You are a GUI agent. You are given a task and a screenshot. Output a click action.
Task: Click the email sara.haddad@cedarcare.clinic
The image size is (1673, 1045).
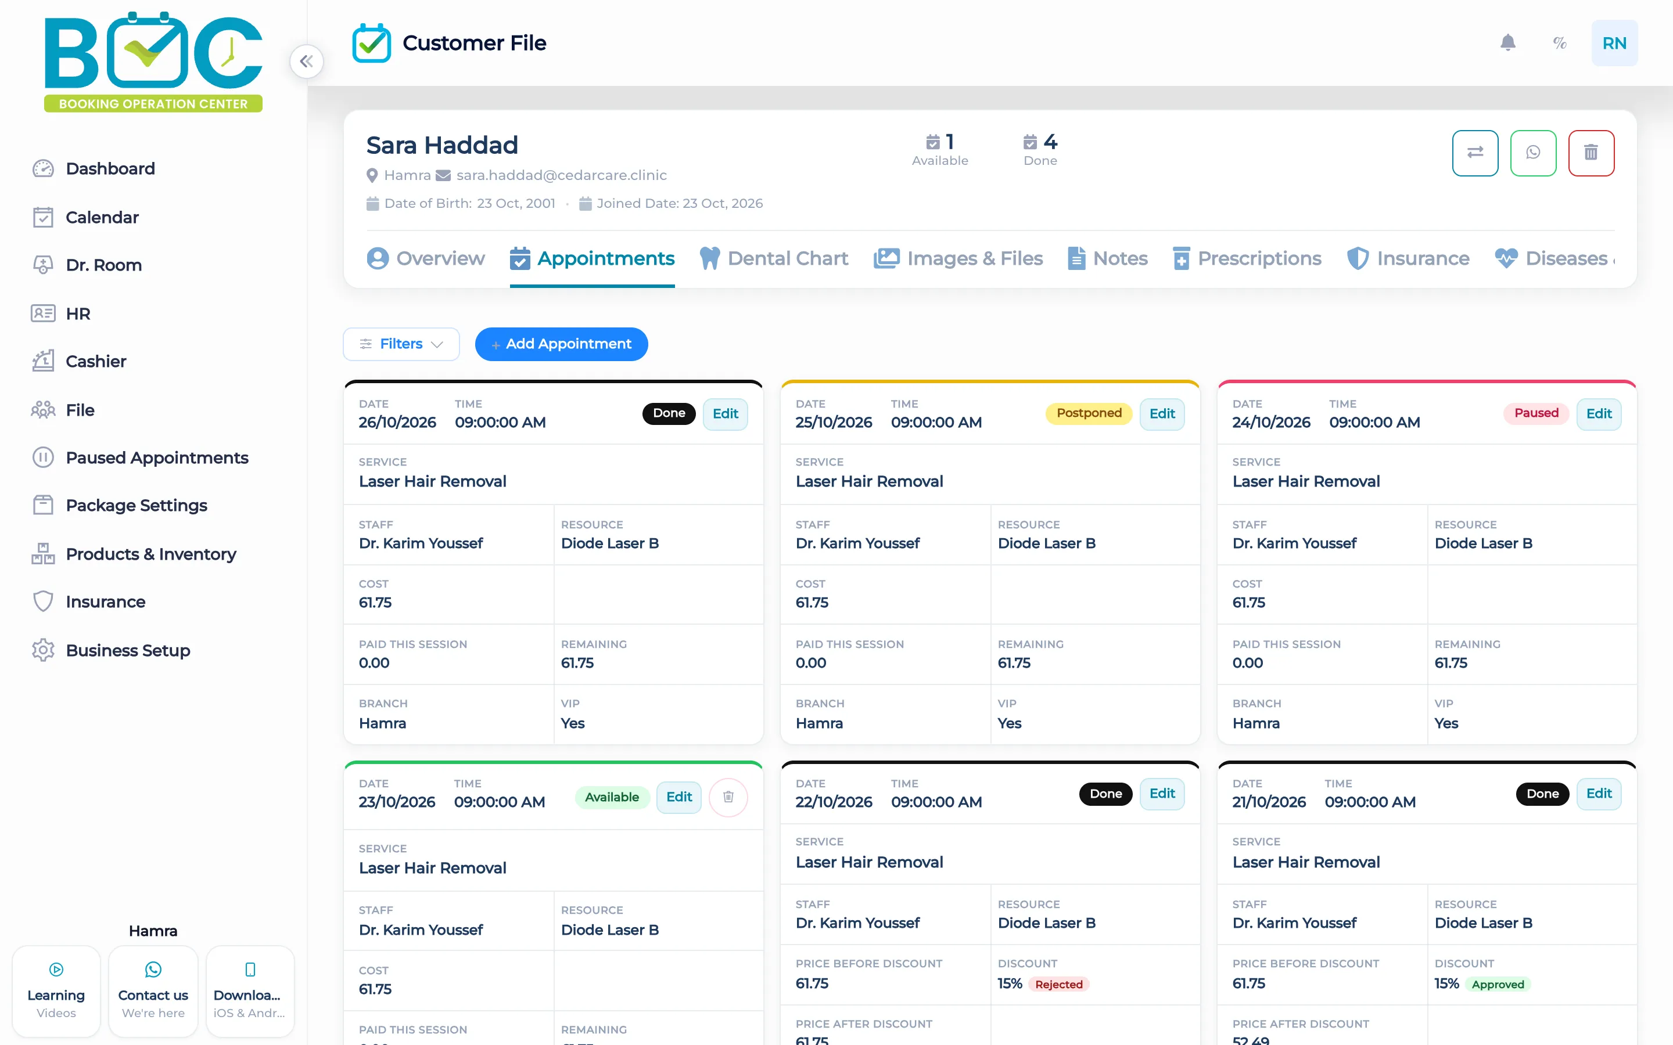pyautogui.click(x=561, y=175)
